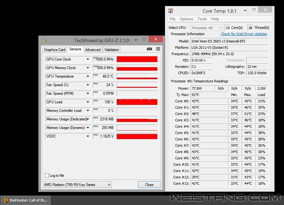Screen dimensions: 284x205
Task: Expand the Memory Controller Load dropdown
Action: pyautogui.click(x=88, y=110)
